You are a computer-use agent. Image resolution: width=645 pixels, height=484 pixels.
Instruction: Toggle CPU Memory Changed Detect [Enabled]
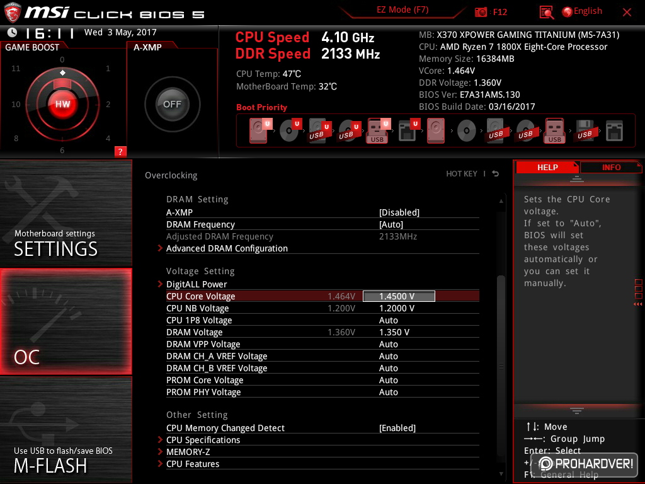(397, 428)
